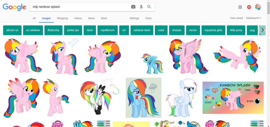Open pink pony facing away, second row
270x127 pixels.
click(55, 98)
